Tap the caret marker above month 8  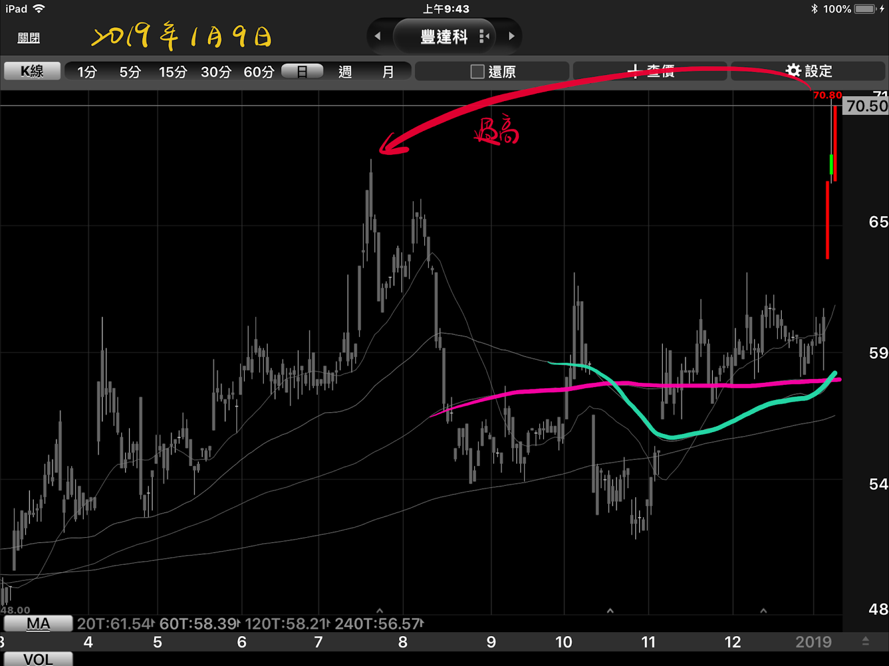pyautogui.click(x=379, y=610)
